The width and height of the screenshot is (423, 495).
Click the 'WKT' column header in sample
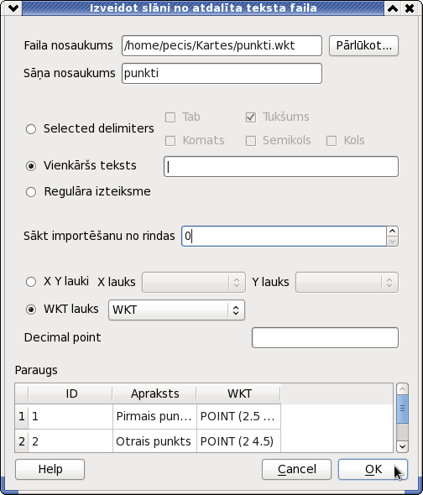[238, 393]
